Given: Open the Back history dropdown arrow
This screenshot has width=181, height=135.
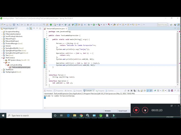Looking at the screenshot, I should (139, 24).
